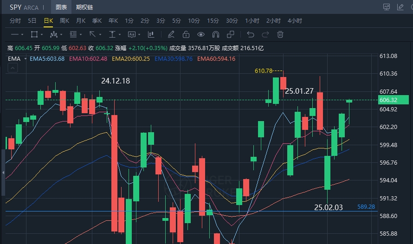Expand arrow annotation tool options
413x244 pixels.
(100, 35)
